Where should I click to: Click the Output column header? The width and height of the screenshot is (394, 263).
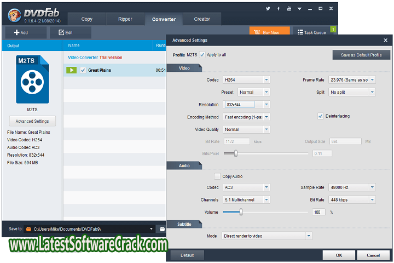(13, 45)
